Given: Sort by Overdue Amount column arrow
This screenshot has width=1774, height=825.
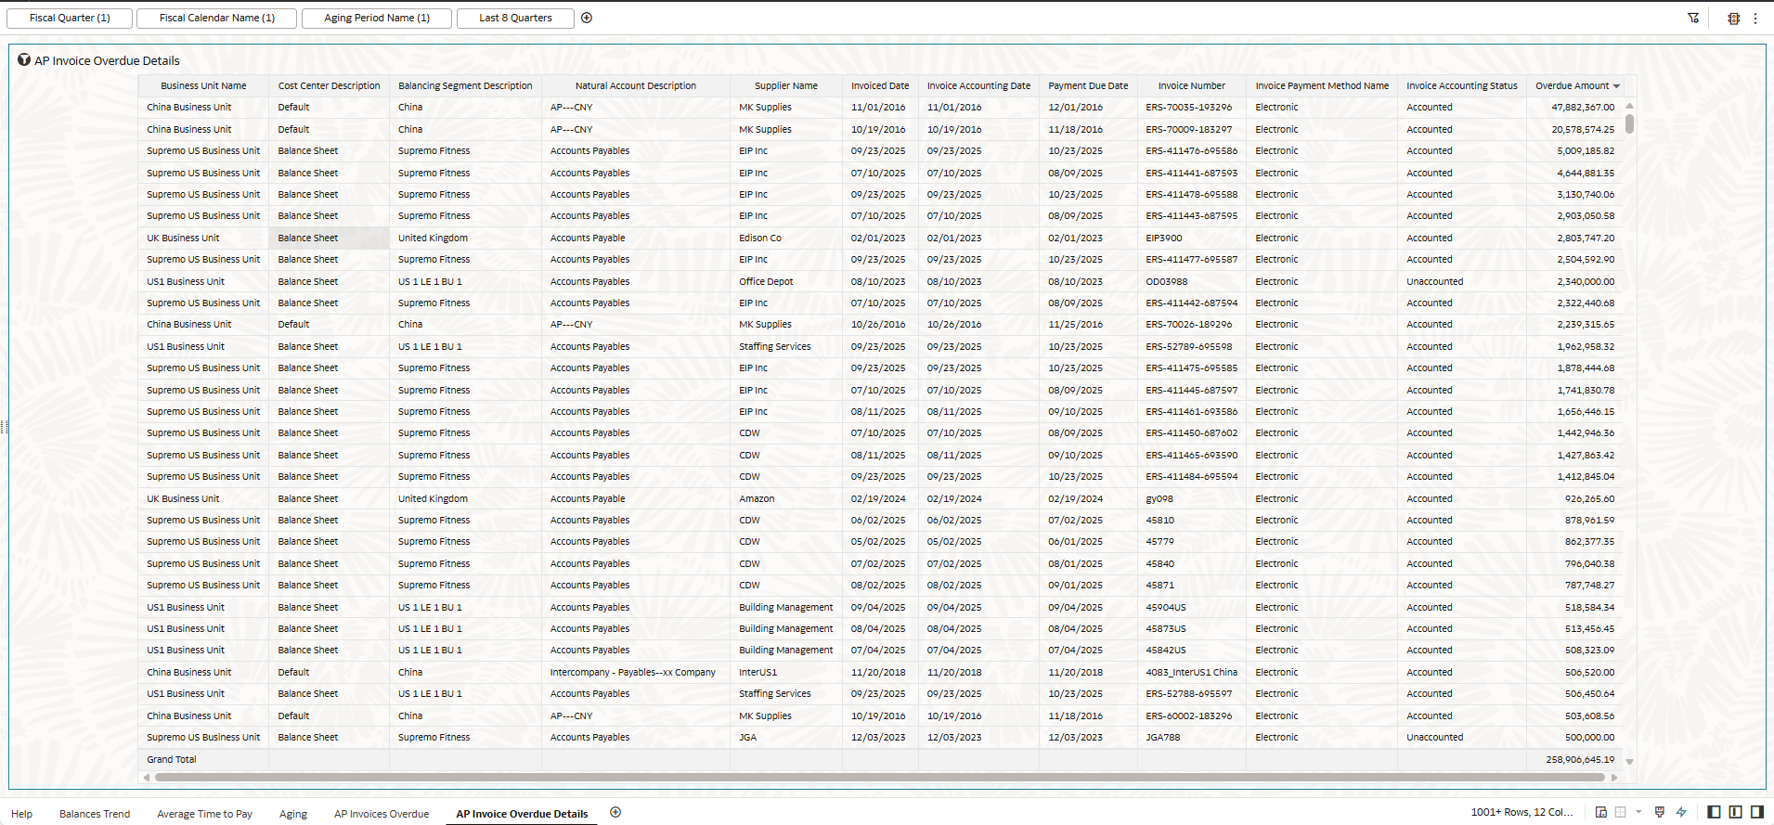Looking at the screenshot, I should pyautogui.click(x=1616, y=86).
